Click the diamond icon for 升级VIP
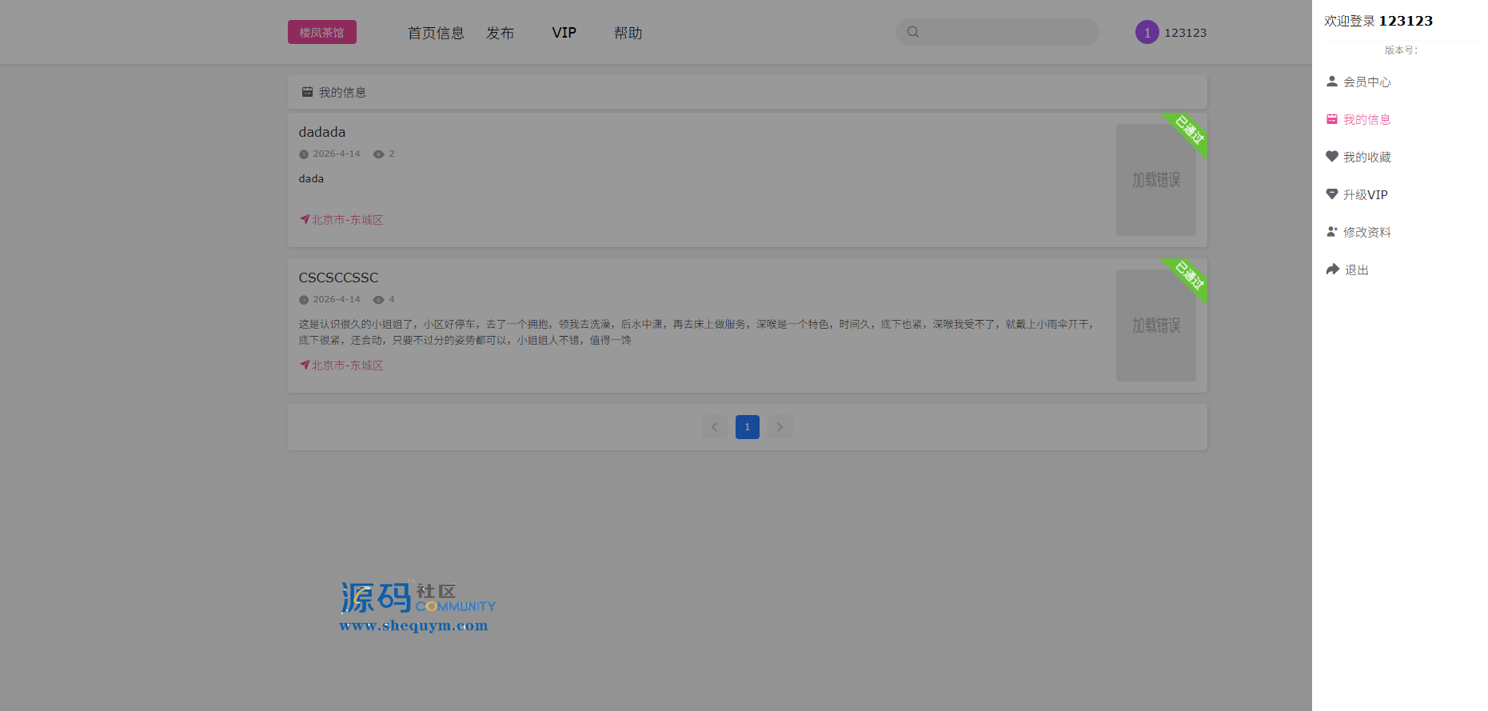This screenshot has width=1488, height=711. pos(1332,194)
